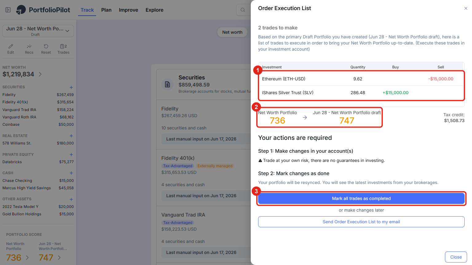Open the Trades list icon
This screenshot has height=265, width=472.
[x=63, y=46]
